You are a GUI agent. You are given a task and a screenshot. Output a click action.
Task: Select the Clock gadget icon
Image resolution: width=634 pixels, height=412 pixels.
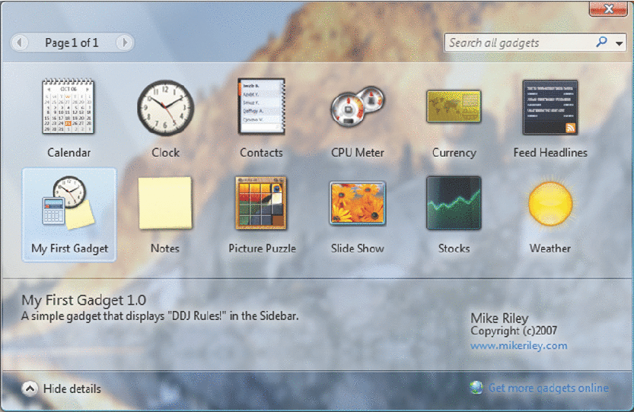tap(165, 107)
